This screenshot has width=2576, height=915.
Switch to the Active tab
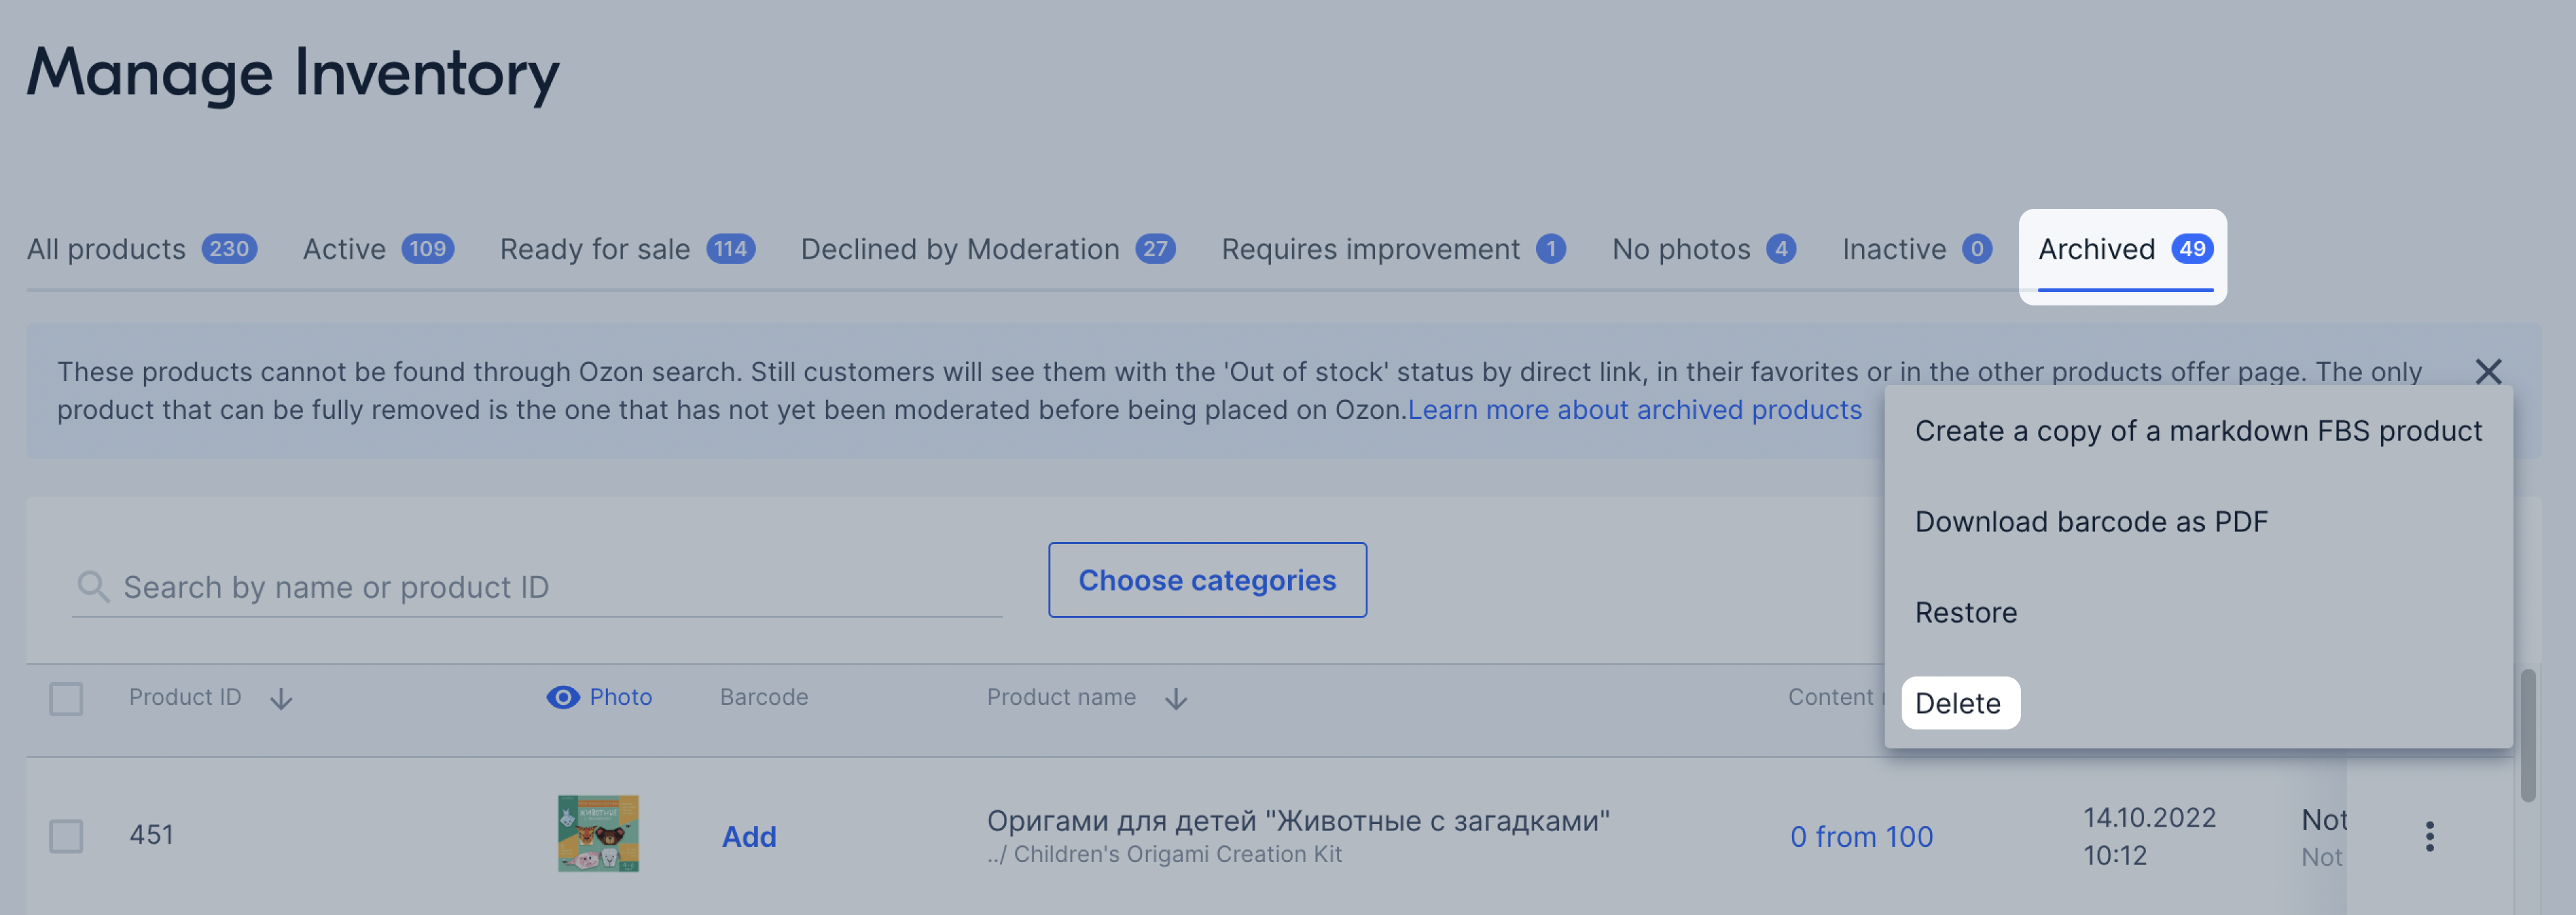tap(344, 249)
